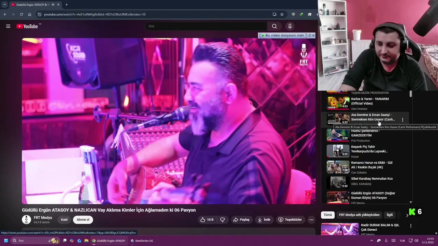Open Outlook from the taskbar
This screenshot has width=438, height=246.
[79, 241]
